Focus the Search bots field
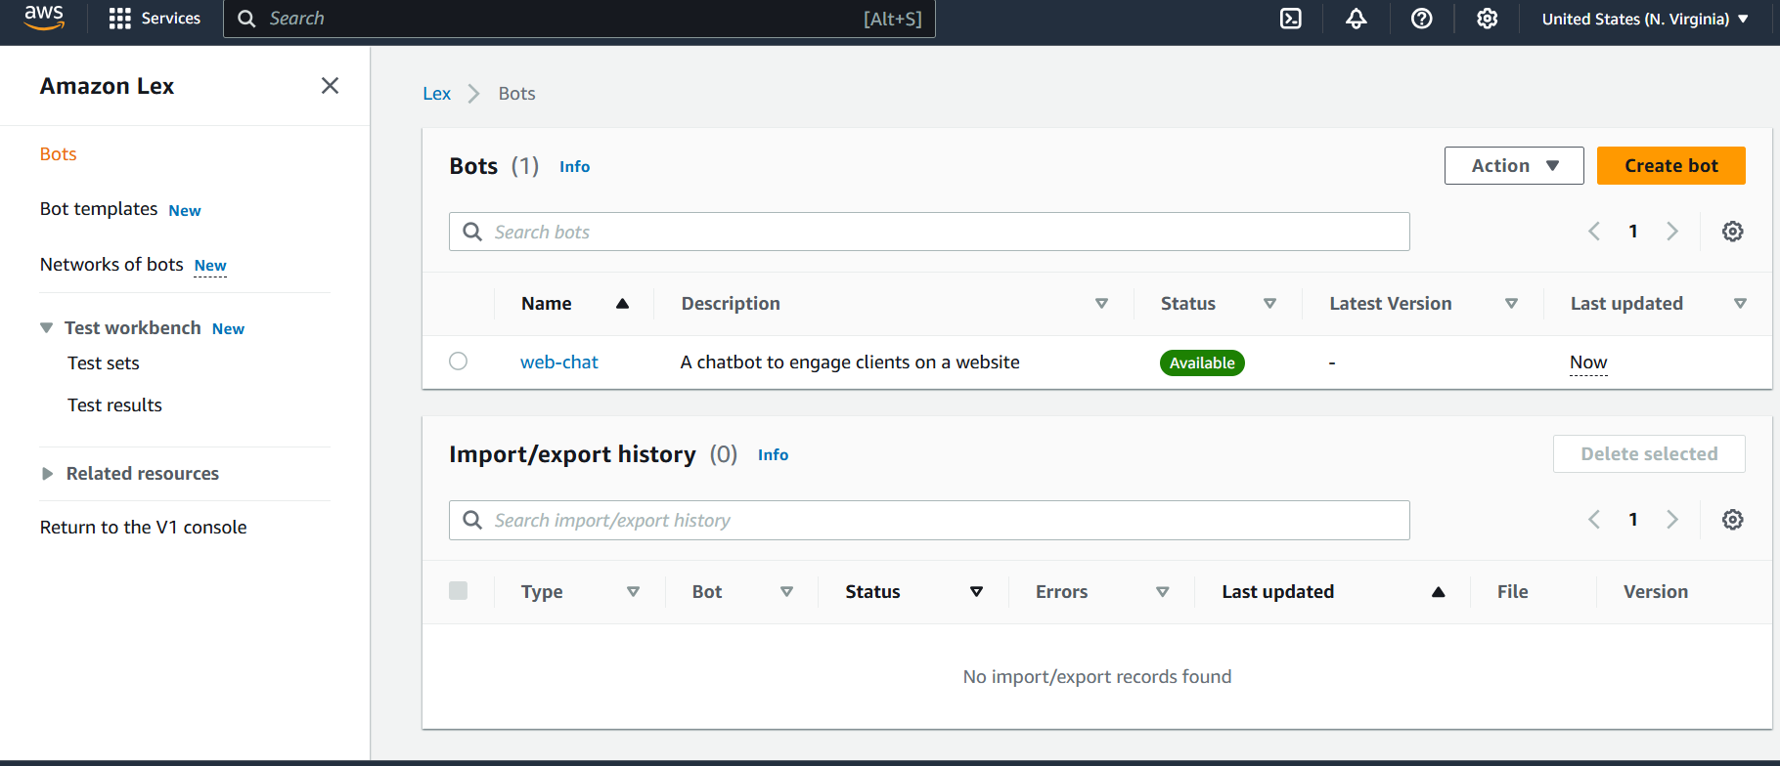Screen dimensions: 1780x766 tap(929, 232)
